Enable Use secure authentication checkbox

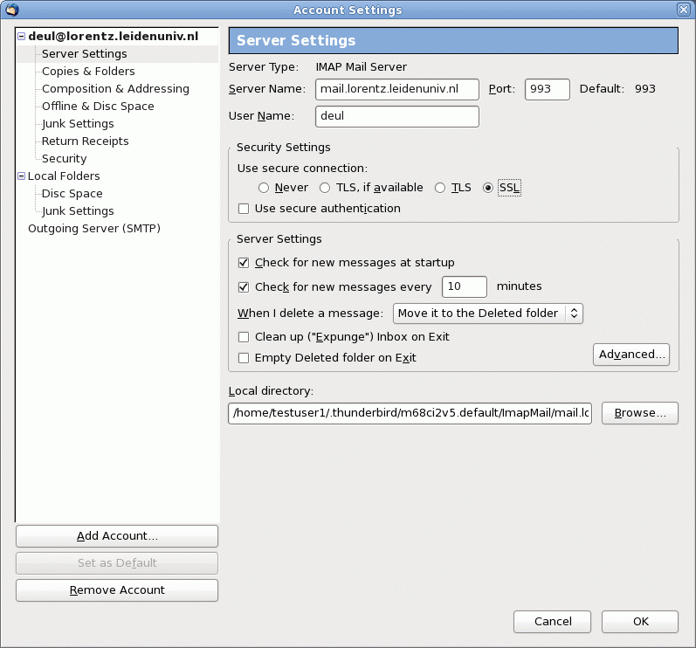pyautogui.click(x=244, y=209)
